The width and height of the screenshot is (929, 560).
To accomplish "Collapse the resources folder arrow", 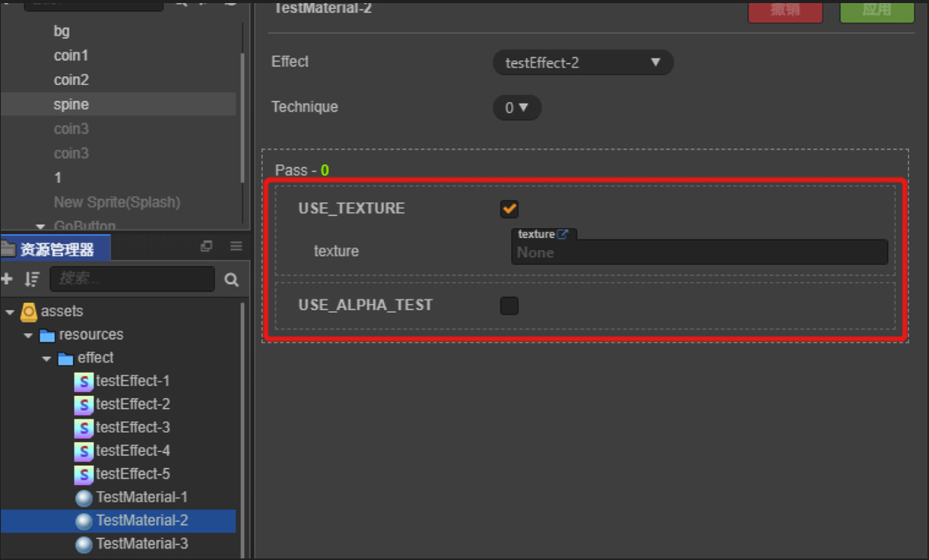I will tap(28, 335).
